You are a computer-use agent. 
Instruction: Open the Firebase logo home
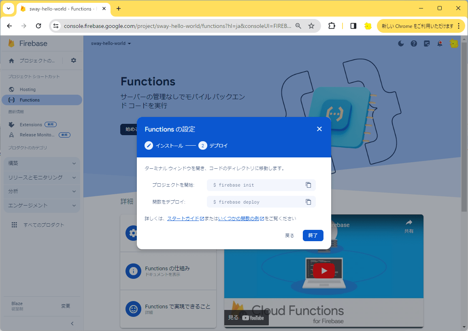coord(28,43)
